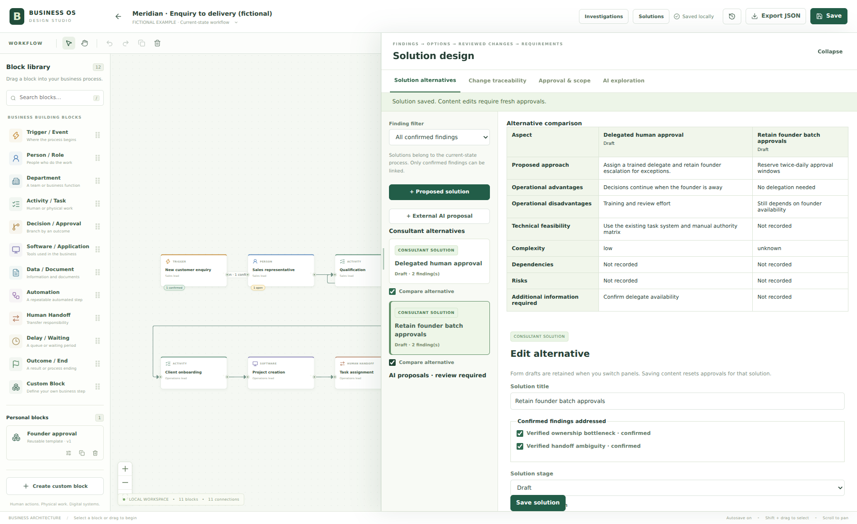Zoom out the canvas with minus
This screenshot has width=857, height=524.
(125, 483)
